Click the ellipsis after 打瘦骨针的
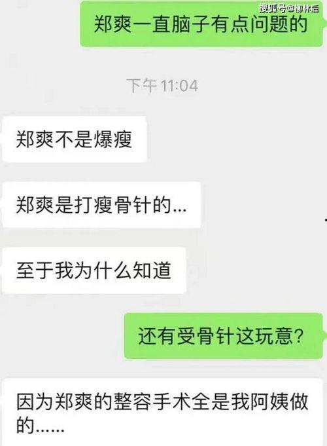Screen dimensions: 327x446 point(179,210)
